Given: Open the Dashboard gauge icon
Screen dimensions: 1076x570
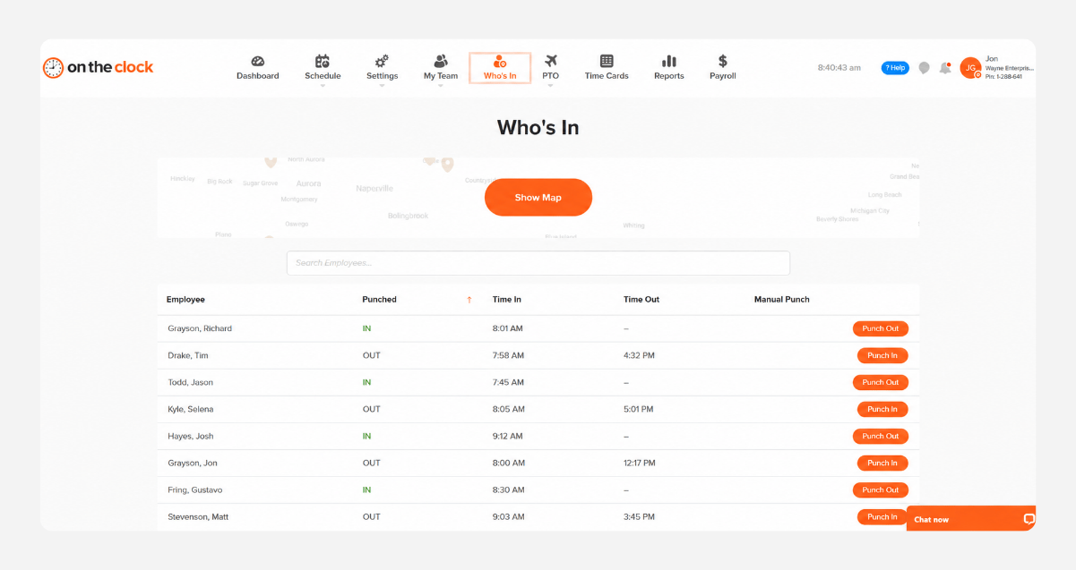Looking at the screenshot, I should click(258, 62).
